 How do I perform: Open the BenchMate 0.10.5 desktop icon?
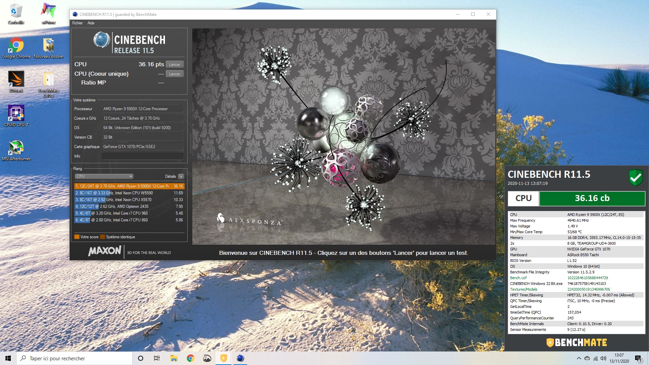click(x=48, y=84)
